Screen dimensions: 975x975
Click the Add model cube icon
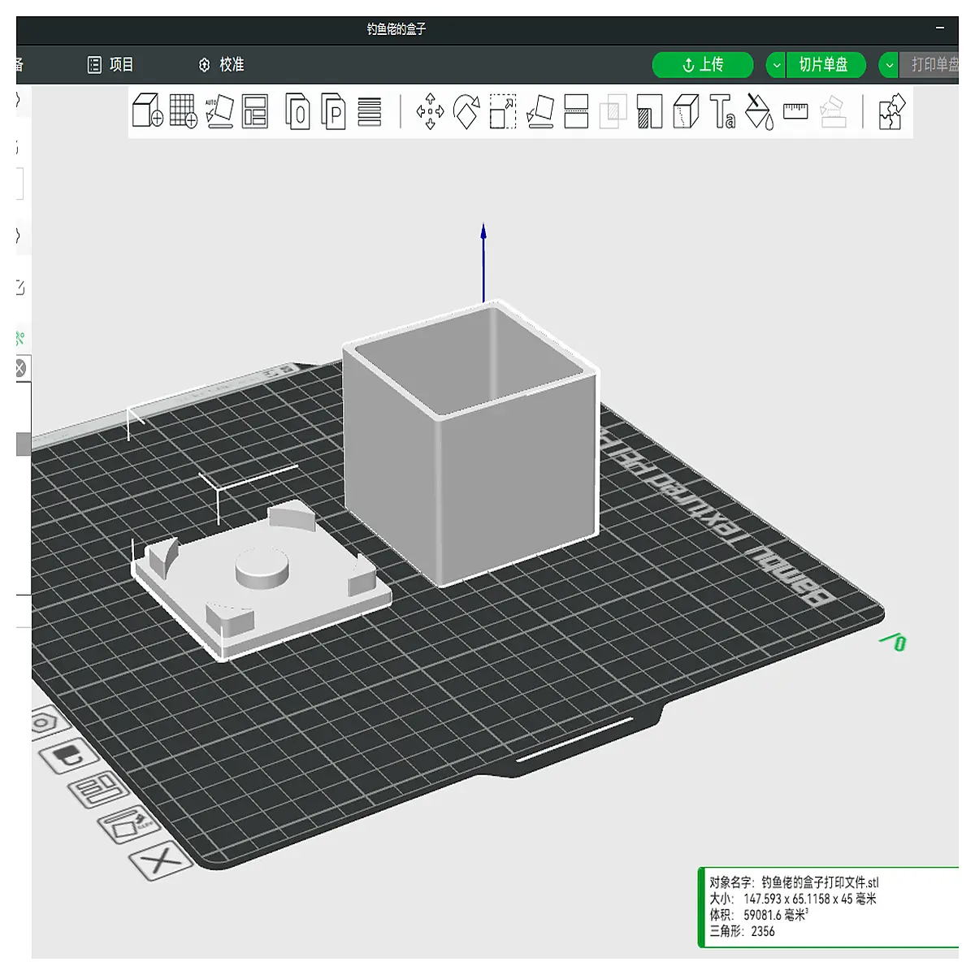click(x=148, y=111)
